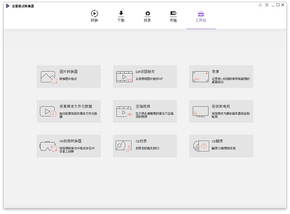Click the text 刻录你的音乐到CD

coord(148,148)
